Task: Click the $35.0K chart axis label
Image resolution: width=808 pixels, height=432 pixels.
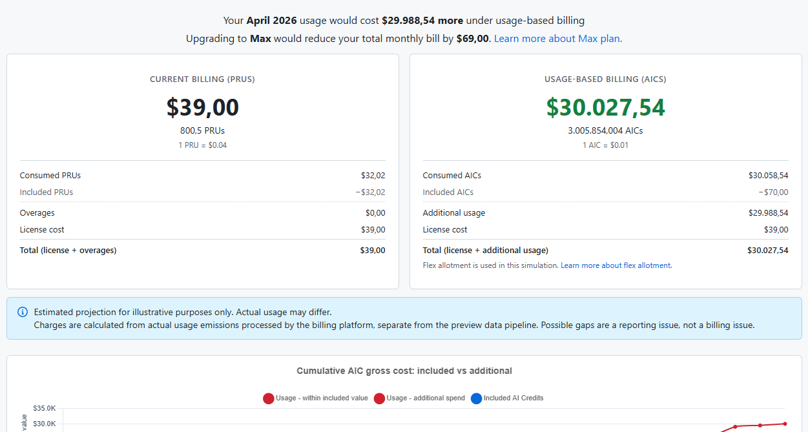Action: tap(45, 409)
